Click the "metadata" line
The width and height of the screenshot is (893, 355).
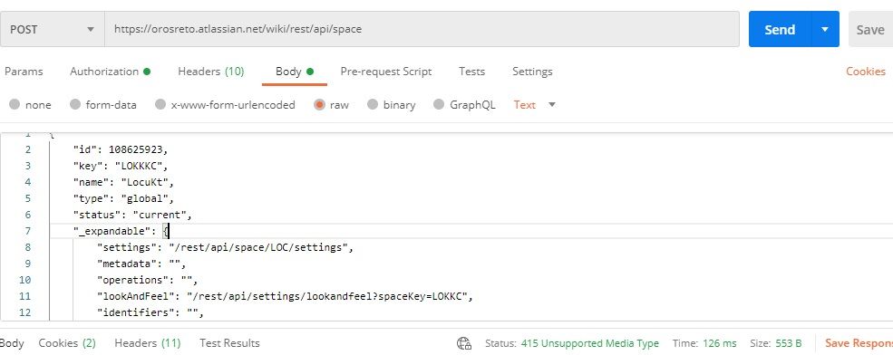click(x=141, y=264)
